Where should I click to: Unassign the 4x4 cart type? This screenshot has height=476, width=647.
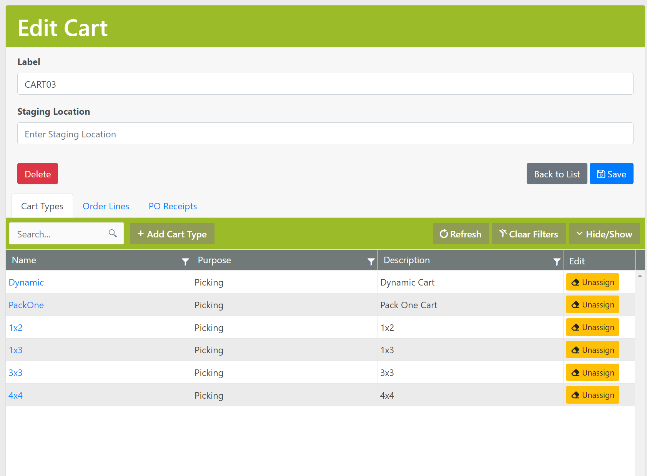(x=592, y=395)
